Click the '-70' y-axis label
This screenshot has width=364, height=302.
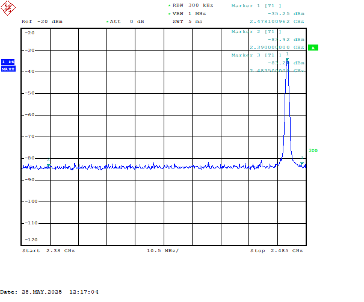29,137
